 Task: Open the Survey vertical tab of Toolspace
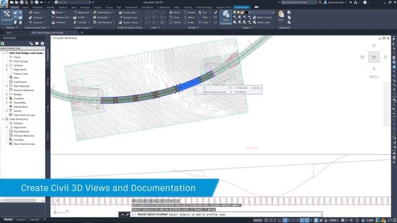pos(48,109)
